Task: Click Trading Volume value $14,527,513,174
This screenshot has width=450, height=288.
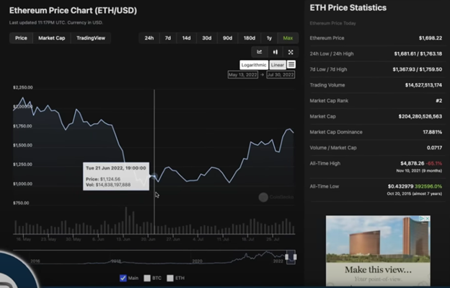Action: [x=423, y=85]
